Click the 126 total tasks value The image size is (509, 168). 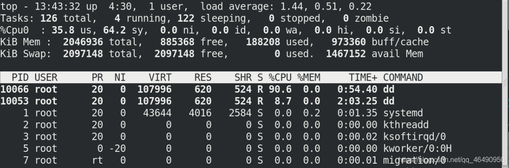coord(49,18)
